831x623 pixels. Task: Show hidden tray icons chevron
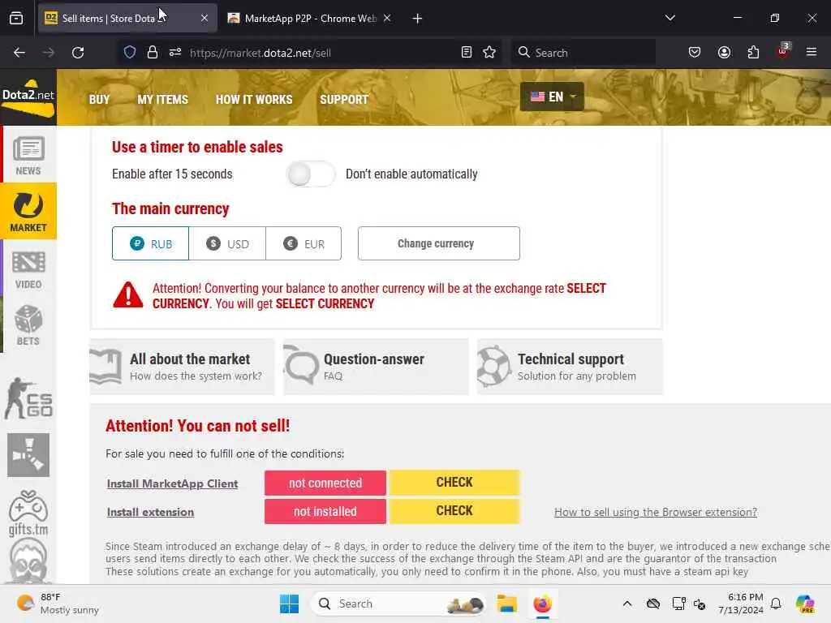[x=627, y=604]
